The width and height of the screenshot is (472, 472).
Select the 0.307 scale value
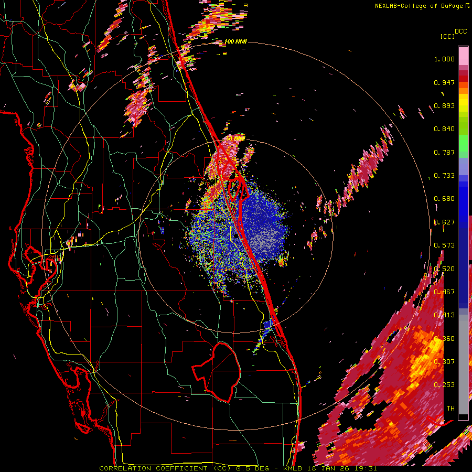click(444, 361)
